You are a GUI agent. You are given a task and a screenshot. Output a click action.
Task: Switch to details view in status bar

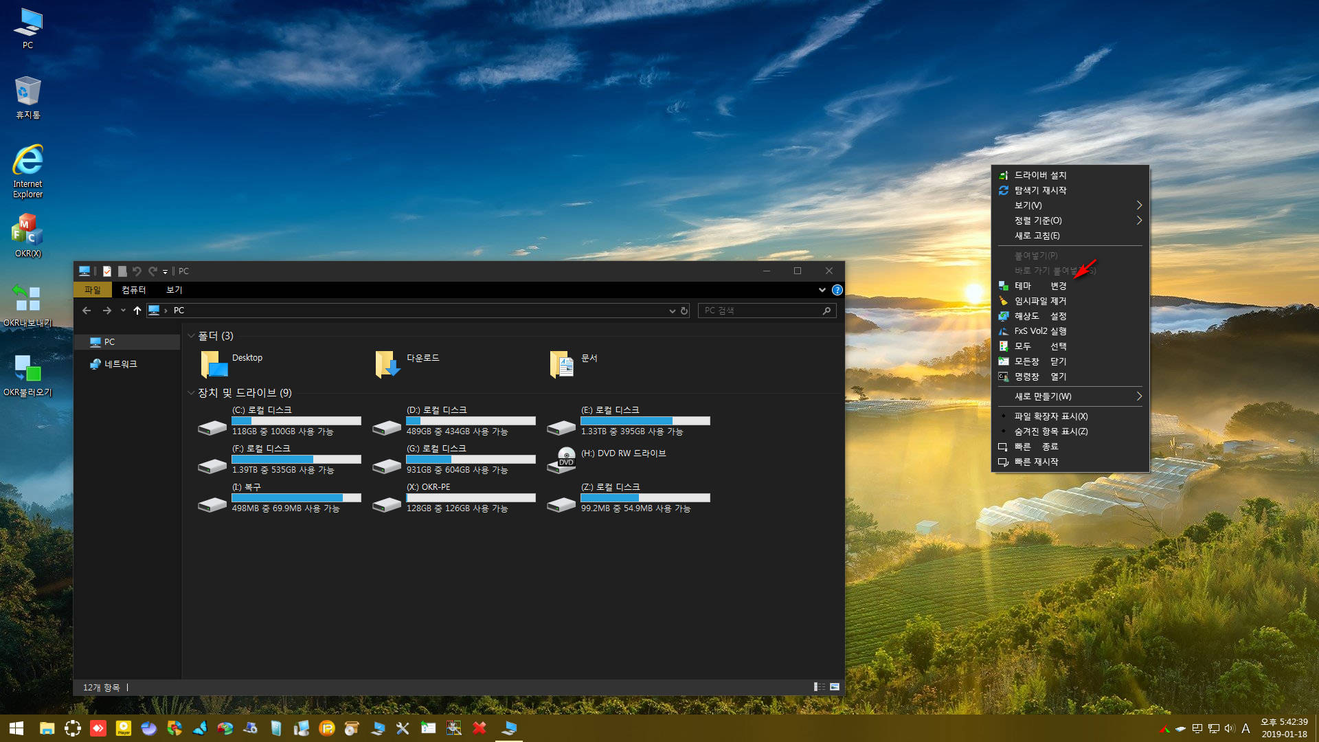[819, 687]
